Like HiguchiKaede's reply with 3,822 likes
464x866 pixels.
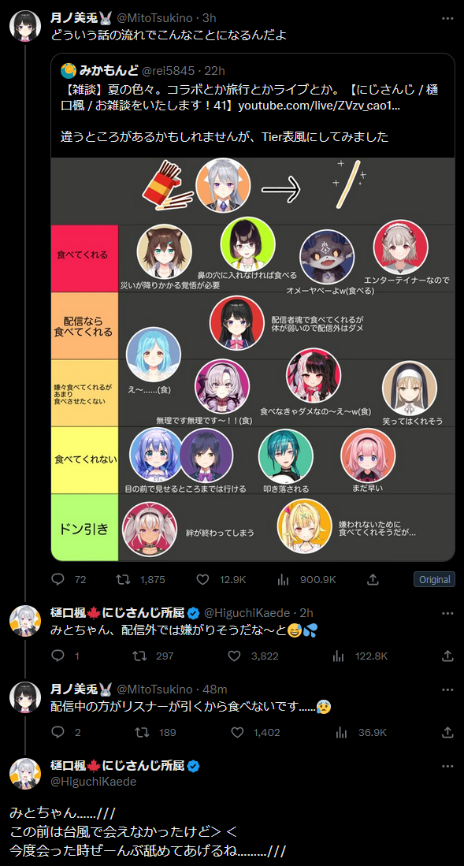(x=234, y=656)
